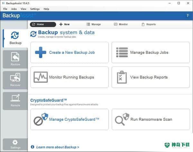This screenshot has width=193, height=152.
Task: Open the Backup section in sidebar
Action: coord(15,38)
